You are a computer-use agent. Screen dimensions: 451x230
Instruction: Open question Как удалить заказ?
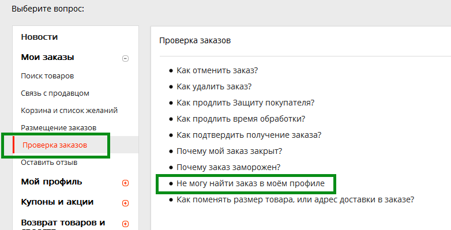click(x=214, y=86)
